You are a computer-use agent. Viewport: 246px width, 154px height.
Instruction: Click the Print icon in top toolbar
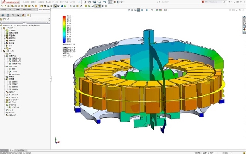pos(100,2)
